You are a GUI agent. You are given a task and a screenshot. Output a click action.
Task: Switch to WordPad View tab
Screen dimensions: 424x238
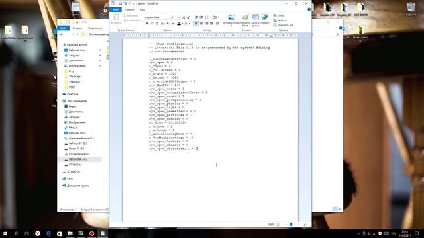tap(142, 9)
